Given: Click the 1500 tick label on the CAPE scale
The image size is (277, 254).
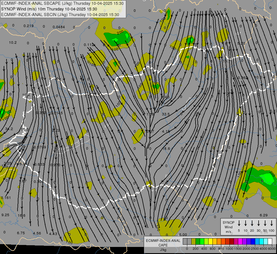Looking at the screenshot, I should tap(238, 249).
